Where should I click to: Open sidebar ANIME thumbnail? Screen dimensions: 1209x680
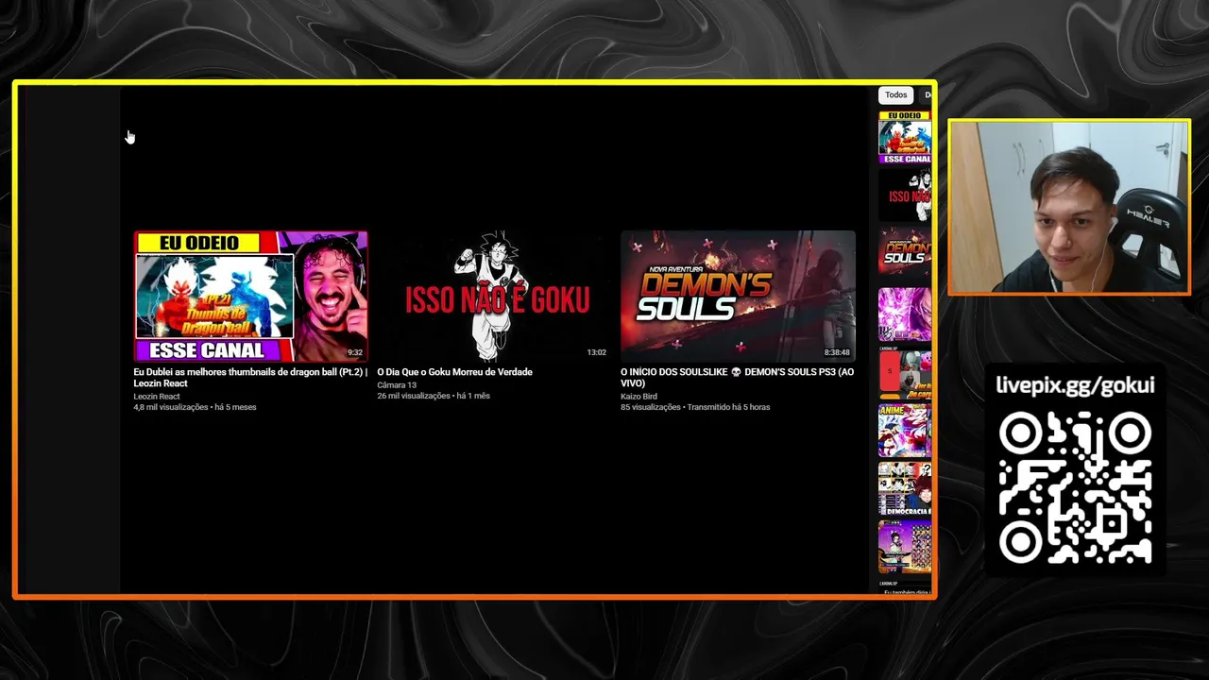905,430
